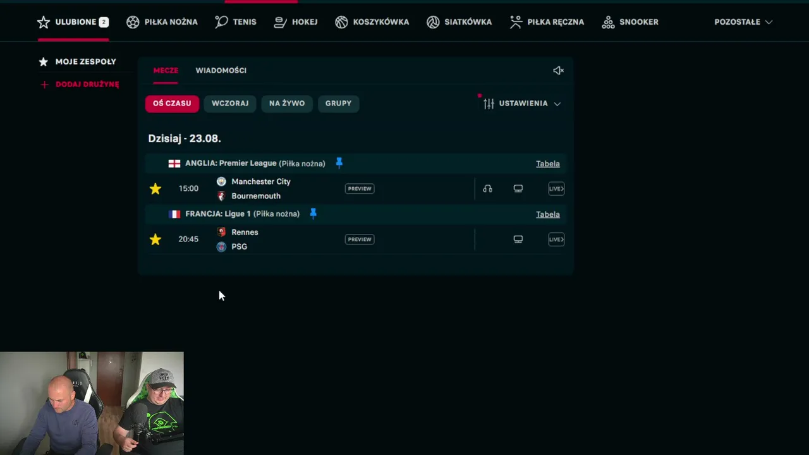Open the Ulubione menu label
Viewport: 809px width, 455px height.
76,22
